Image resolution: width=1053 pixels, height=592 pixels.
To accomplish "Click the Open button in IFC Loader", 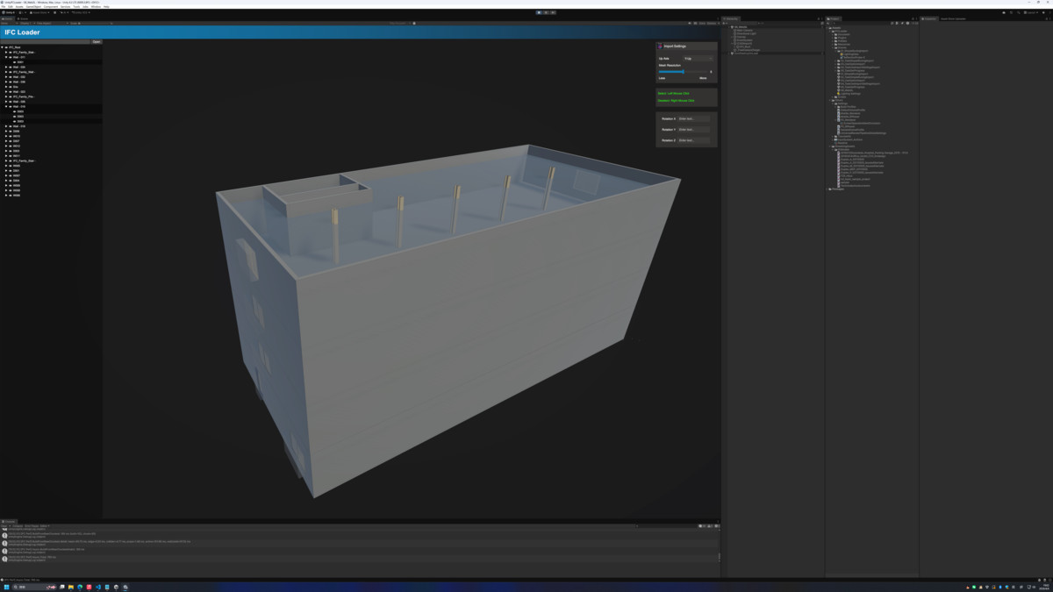I will coord(97,41).
